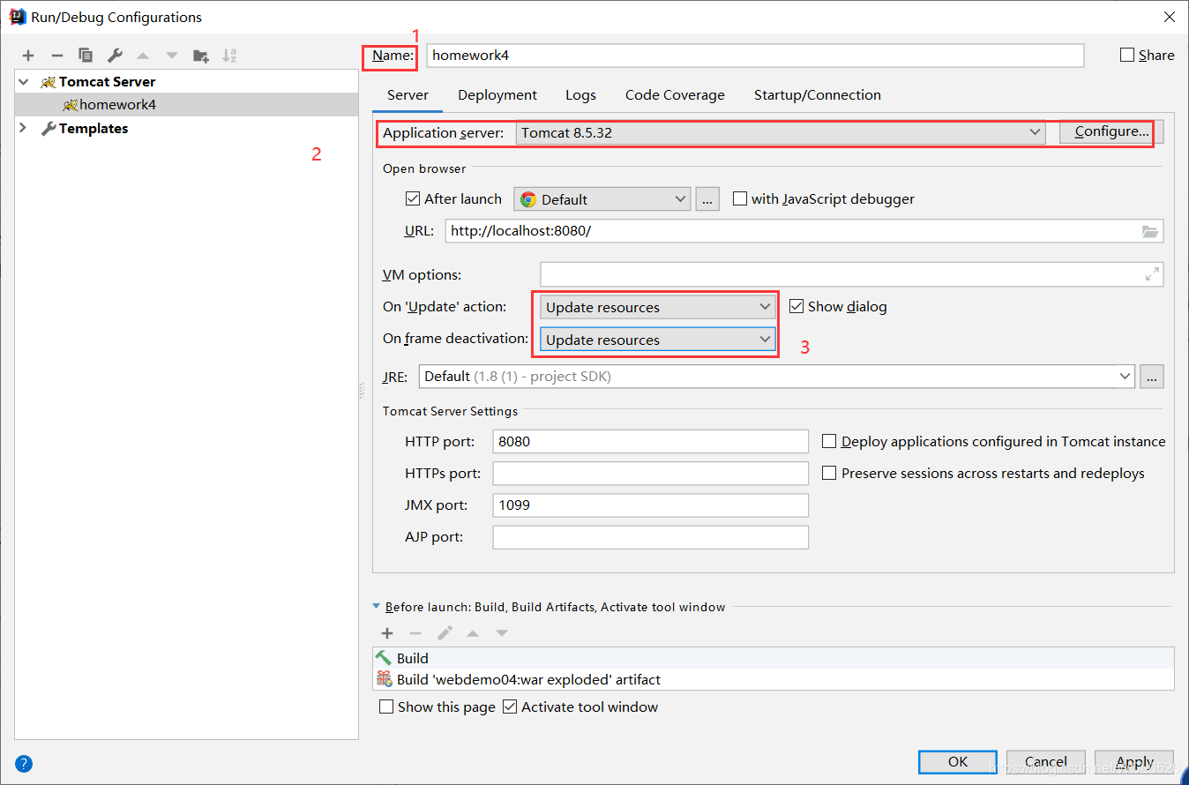Screen dimensions: 1189x785
Task: Close the Run/Debug Configurations dialog
Action: pos(1169,17)
